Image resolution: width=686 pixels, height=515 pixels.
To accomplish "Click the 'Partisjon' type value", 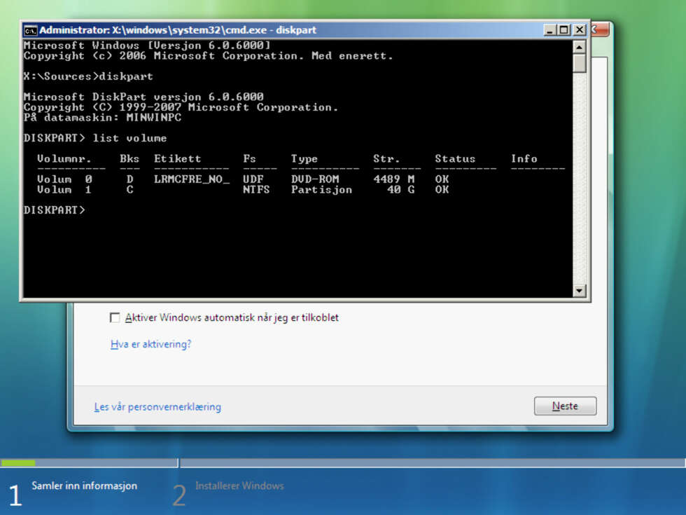I will point(321,190).
